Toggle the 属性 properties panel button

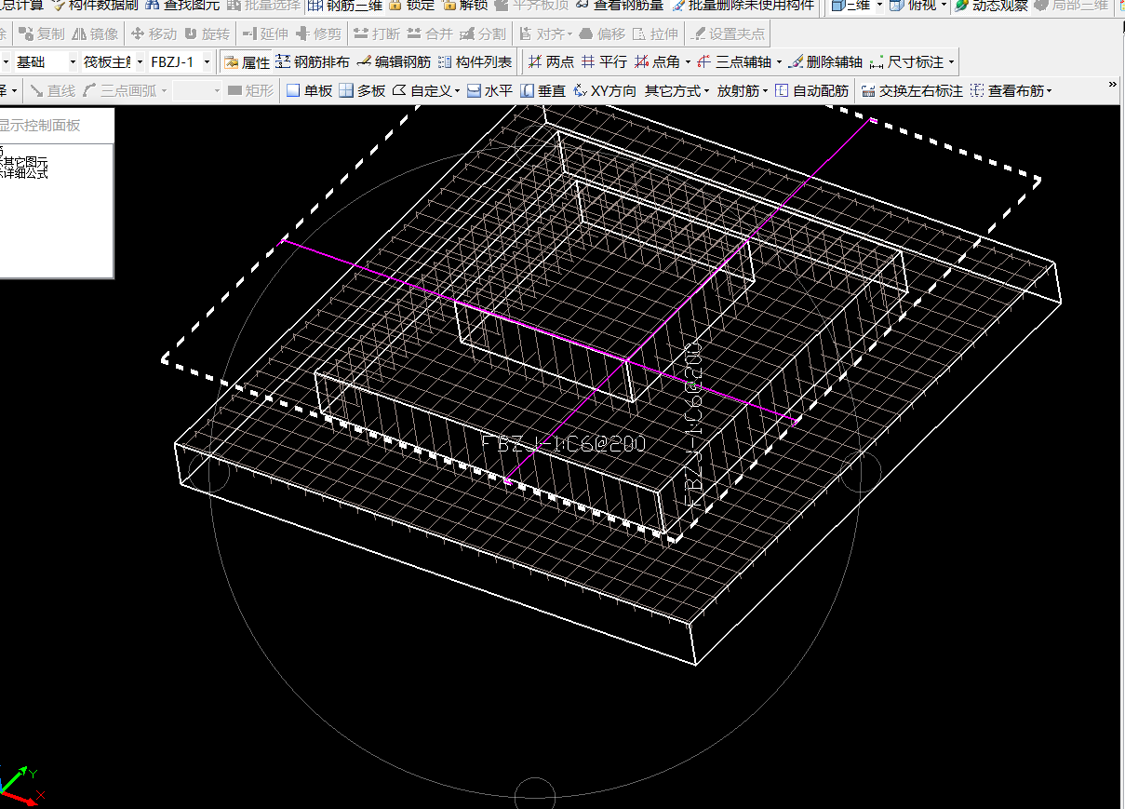[x=247, y=62]
